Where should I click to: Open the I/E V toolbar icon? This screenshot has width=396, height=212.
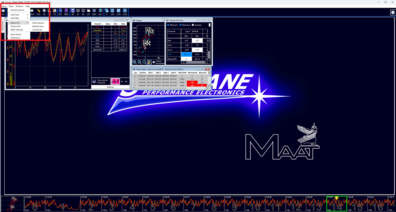(x=100, y=12)
